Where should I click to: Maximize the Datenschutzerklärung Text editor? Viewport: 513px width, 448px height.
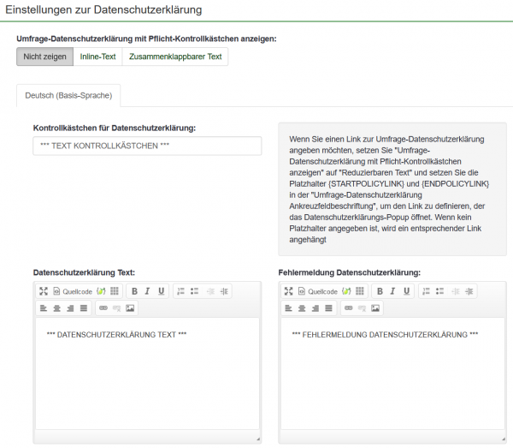tap(43, 291)
